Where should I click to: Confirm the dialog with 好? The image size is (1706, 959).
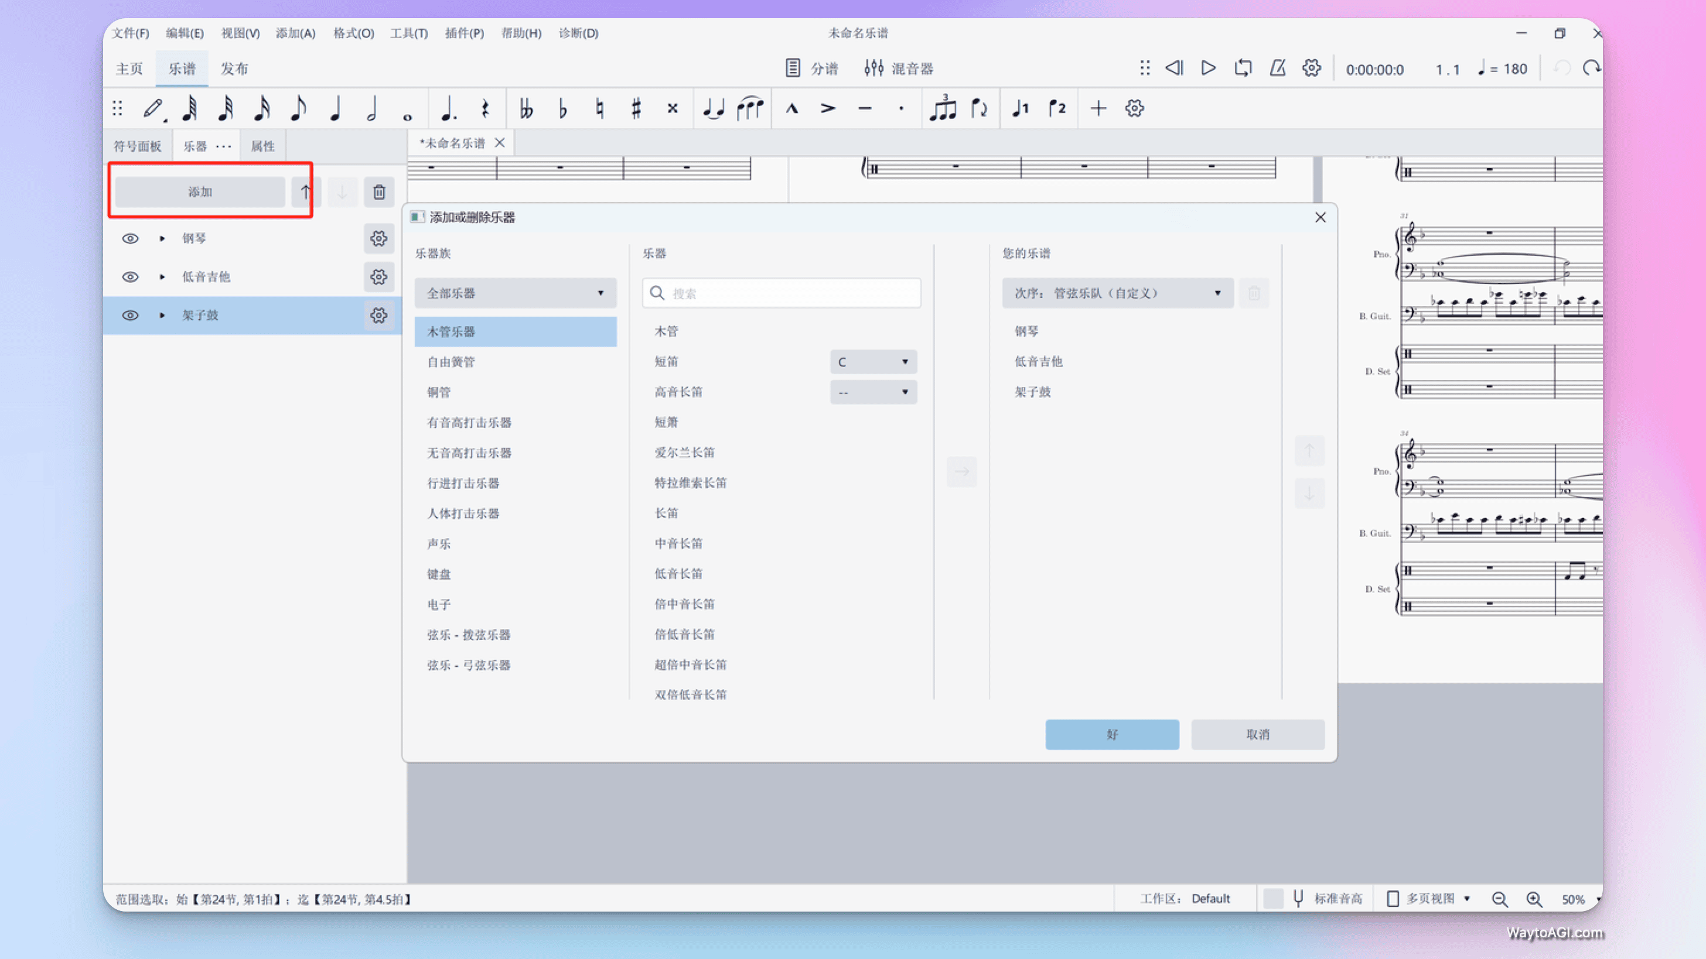[1112, 734]
